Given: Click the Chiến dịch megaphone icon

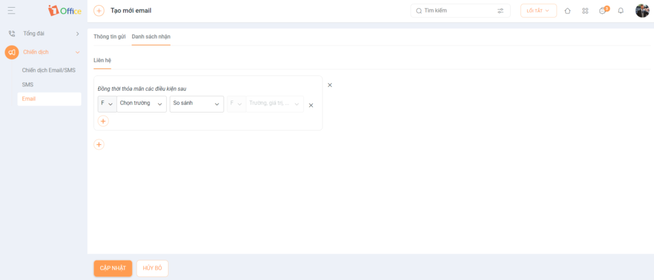Looking at the screenshot, I should [x=11, y=52].
